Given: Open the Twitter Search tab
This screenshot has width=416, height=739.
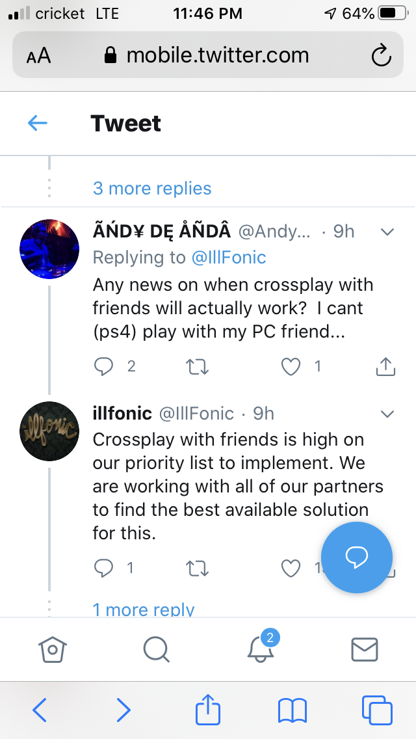Looking at the screenshot, I should [156, 649].
